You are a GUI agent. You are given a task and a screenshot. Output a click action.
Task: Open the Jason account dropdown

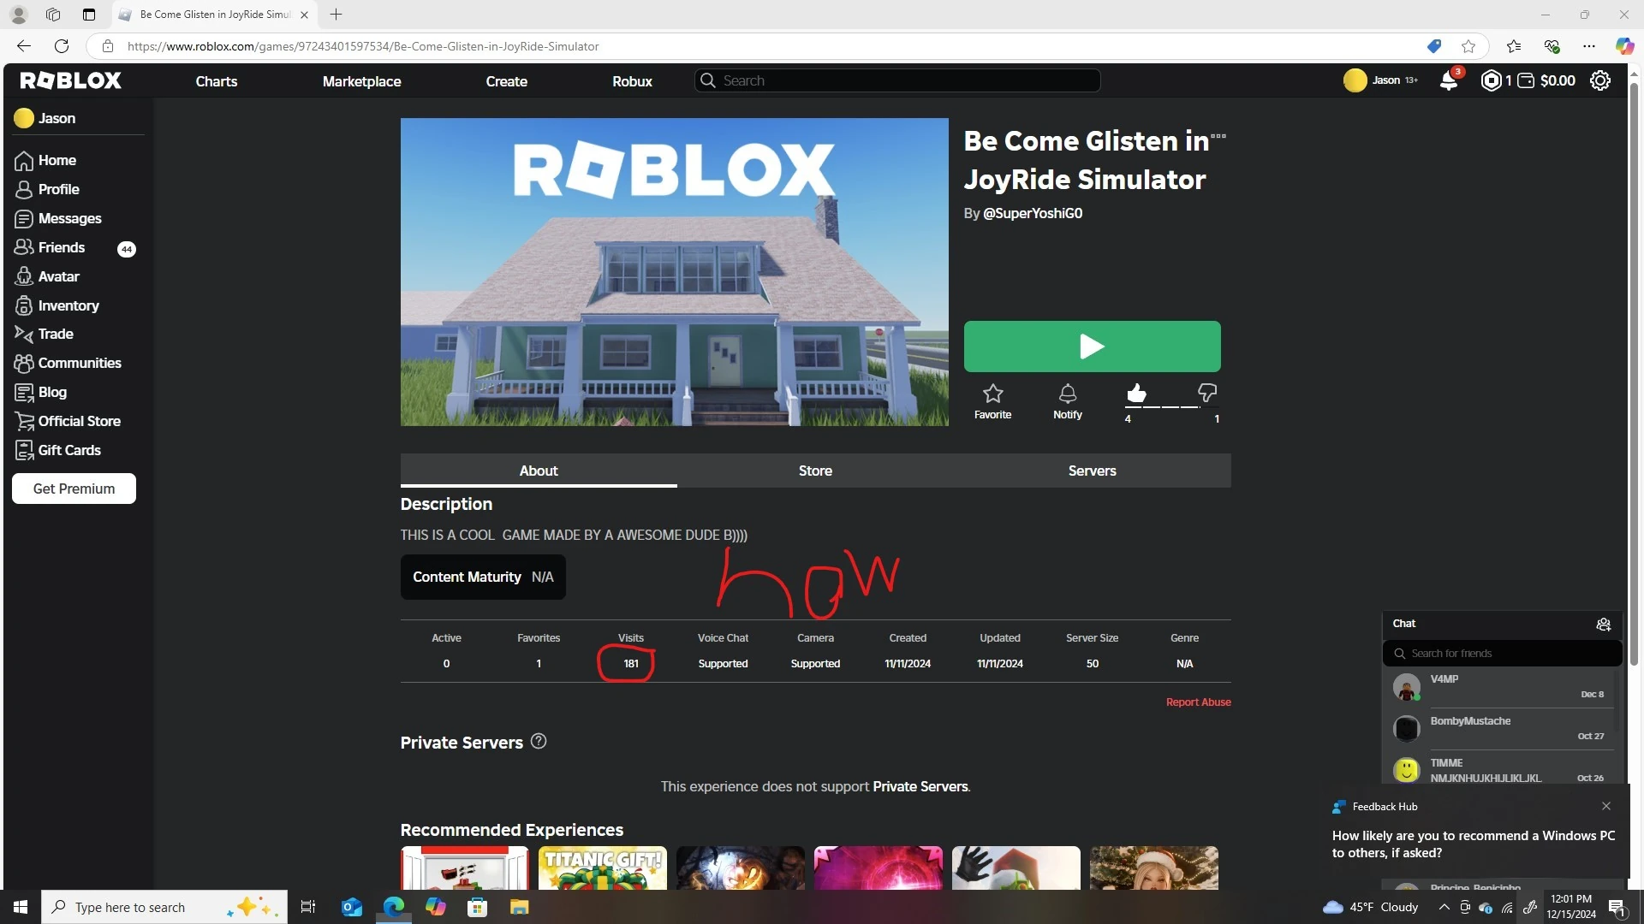(1379, 80)
